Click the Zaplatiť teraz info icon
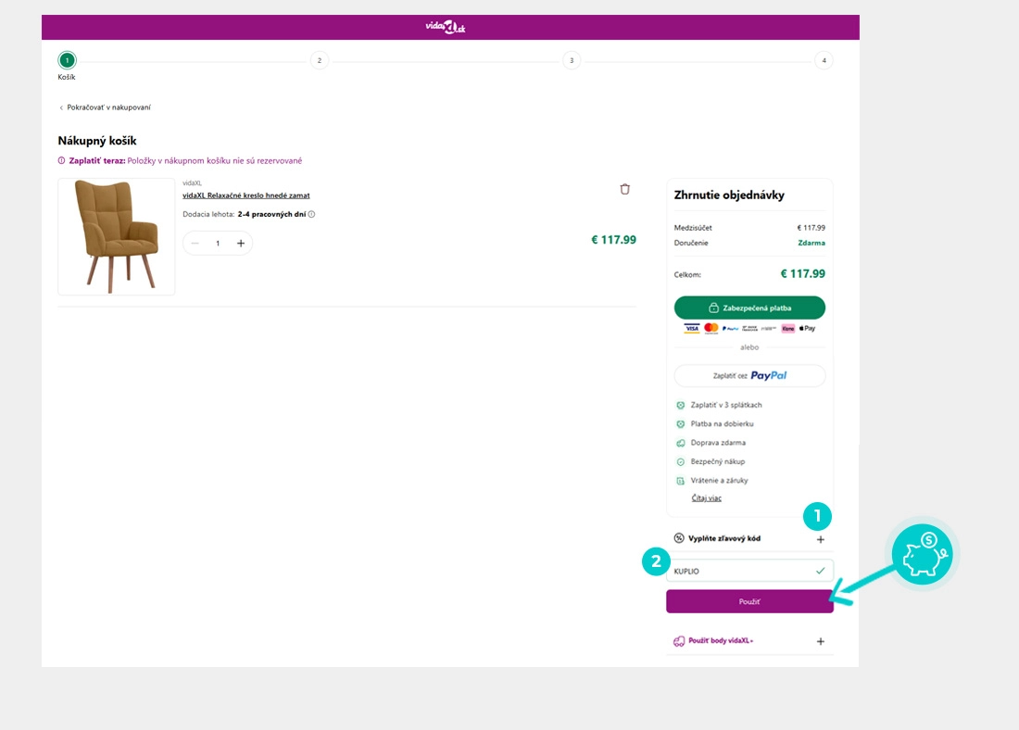 tap(62, 160)
